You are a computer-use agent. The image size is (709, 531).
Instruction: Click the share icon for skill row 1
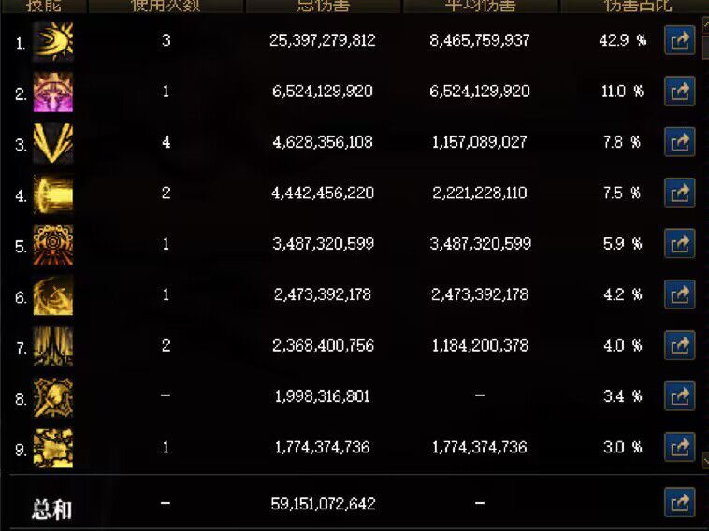point(679,41)
